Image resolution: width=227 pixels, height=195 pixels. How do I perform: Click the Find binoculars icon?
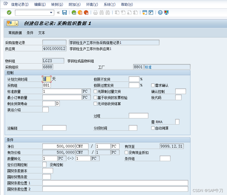pos(102,13)
